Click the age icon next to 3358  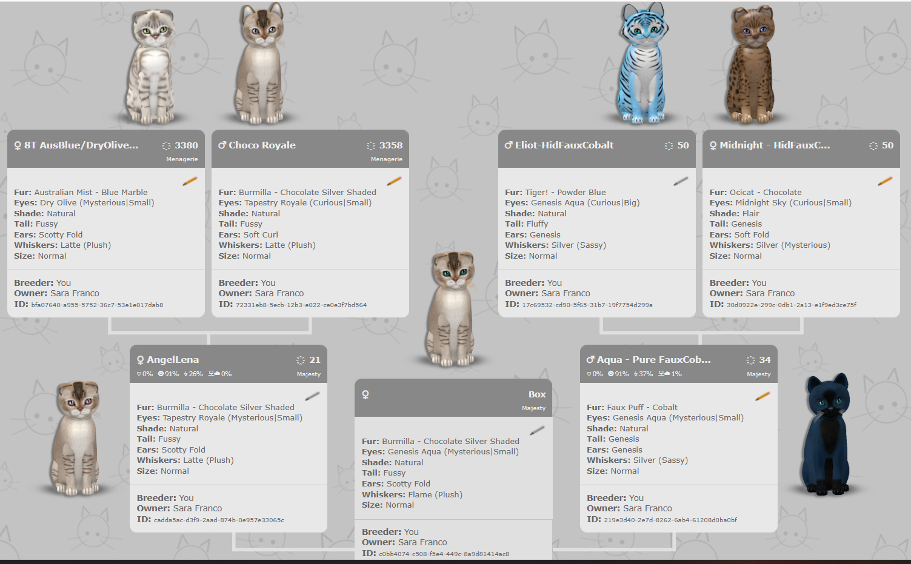tap(371, 145)
